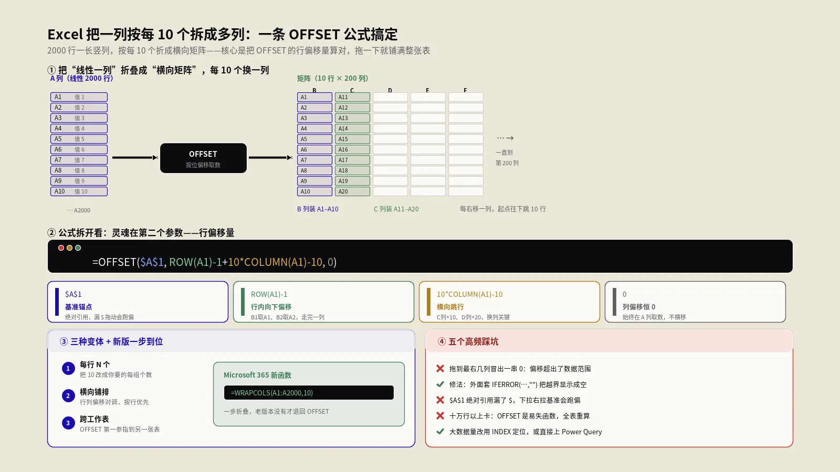
Task: Select the ROW(A1)-1 行内向下偏移 card
Action: (323, 302)
